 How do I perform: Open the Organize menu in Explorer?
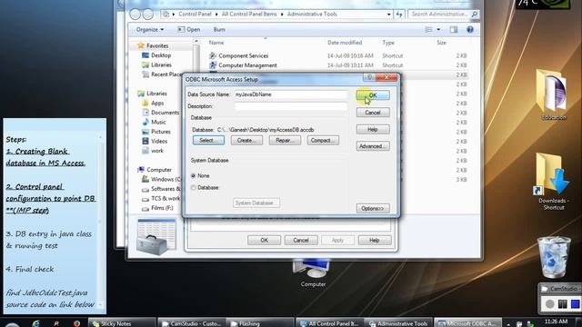click(149, 29)
